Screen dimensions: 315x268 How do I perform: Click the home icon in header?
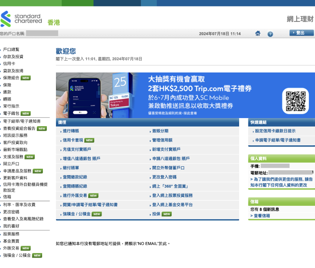coord(258,34)
